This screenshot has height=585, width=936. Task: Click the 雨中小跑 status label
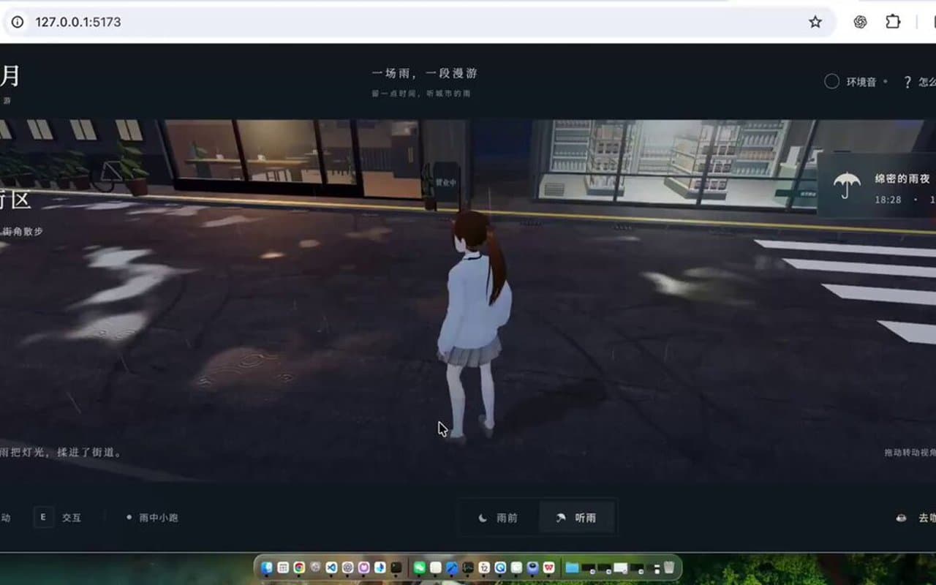(159, 518)
